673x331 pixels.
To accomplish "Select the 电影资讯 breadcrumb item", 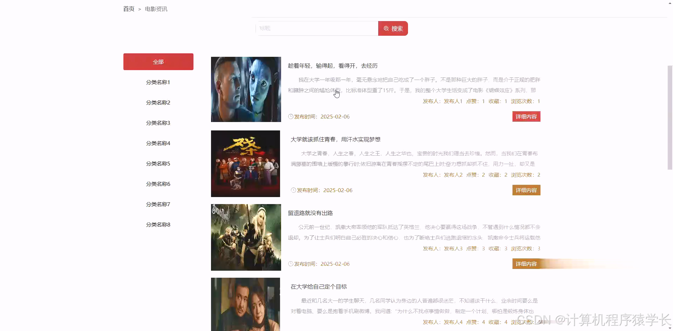I will [156, 9].
